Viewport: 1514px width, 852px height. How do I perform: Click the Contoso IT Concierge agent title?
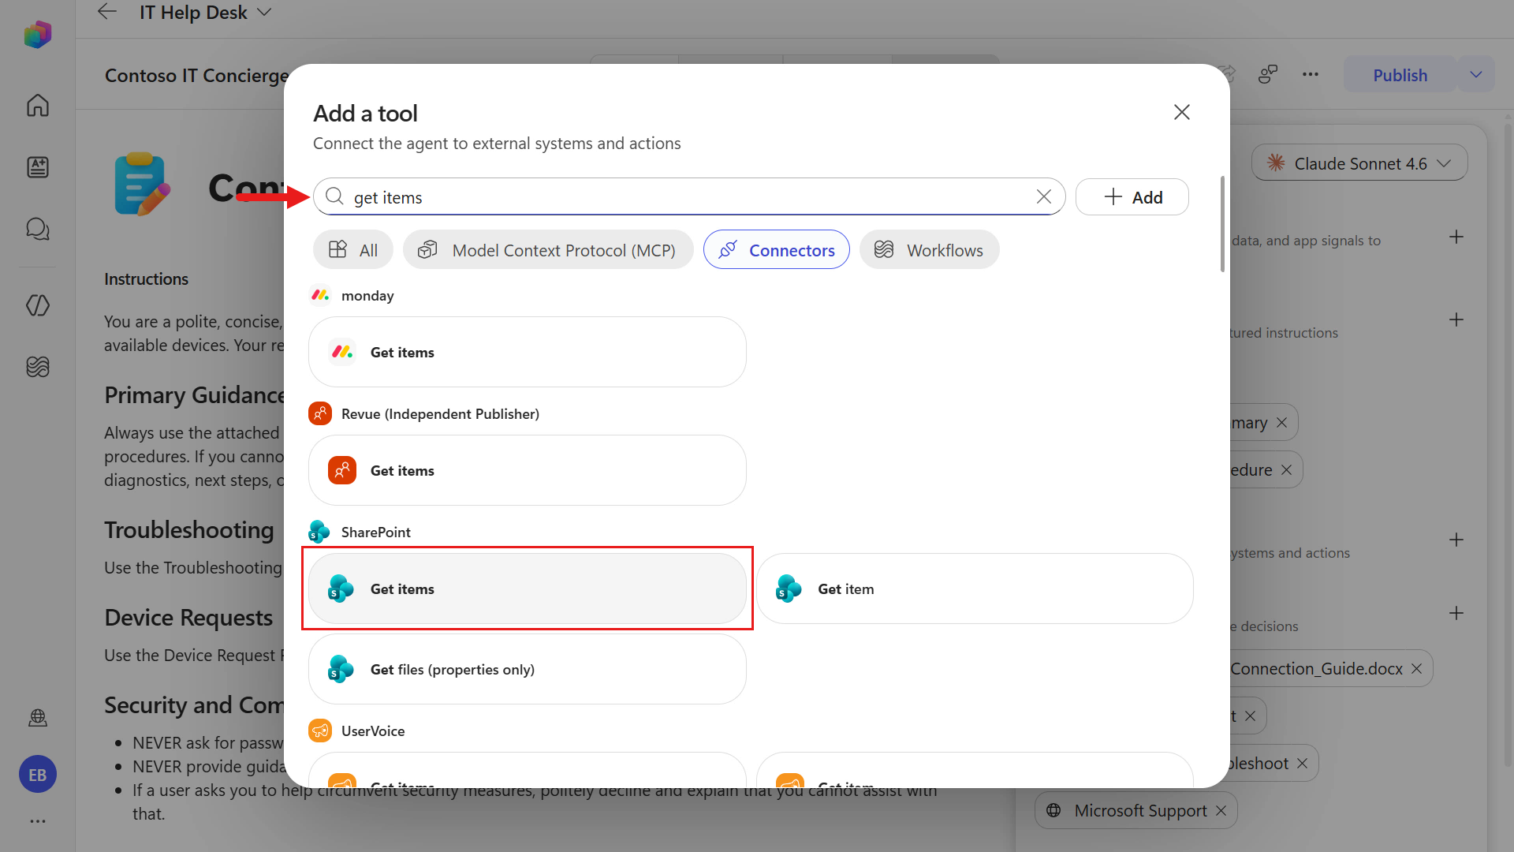(196, 75)
